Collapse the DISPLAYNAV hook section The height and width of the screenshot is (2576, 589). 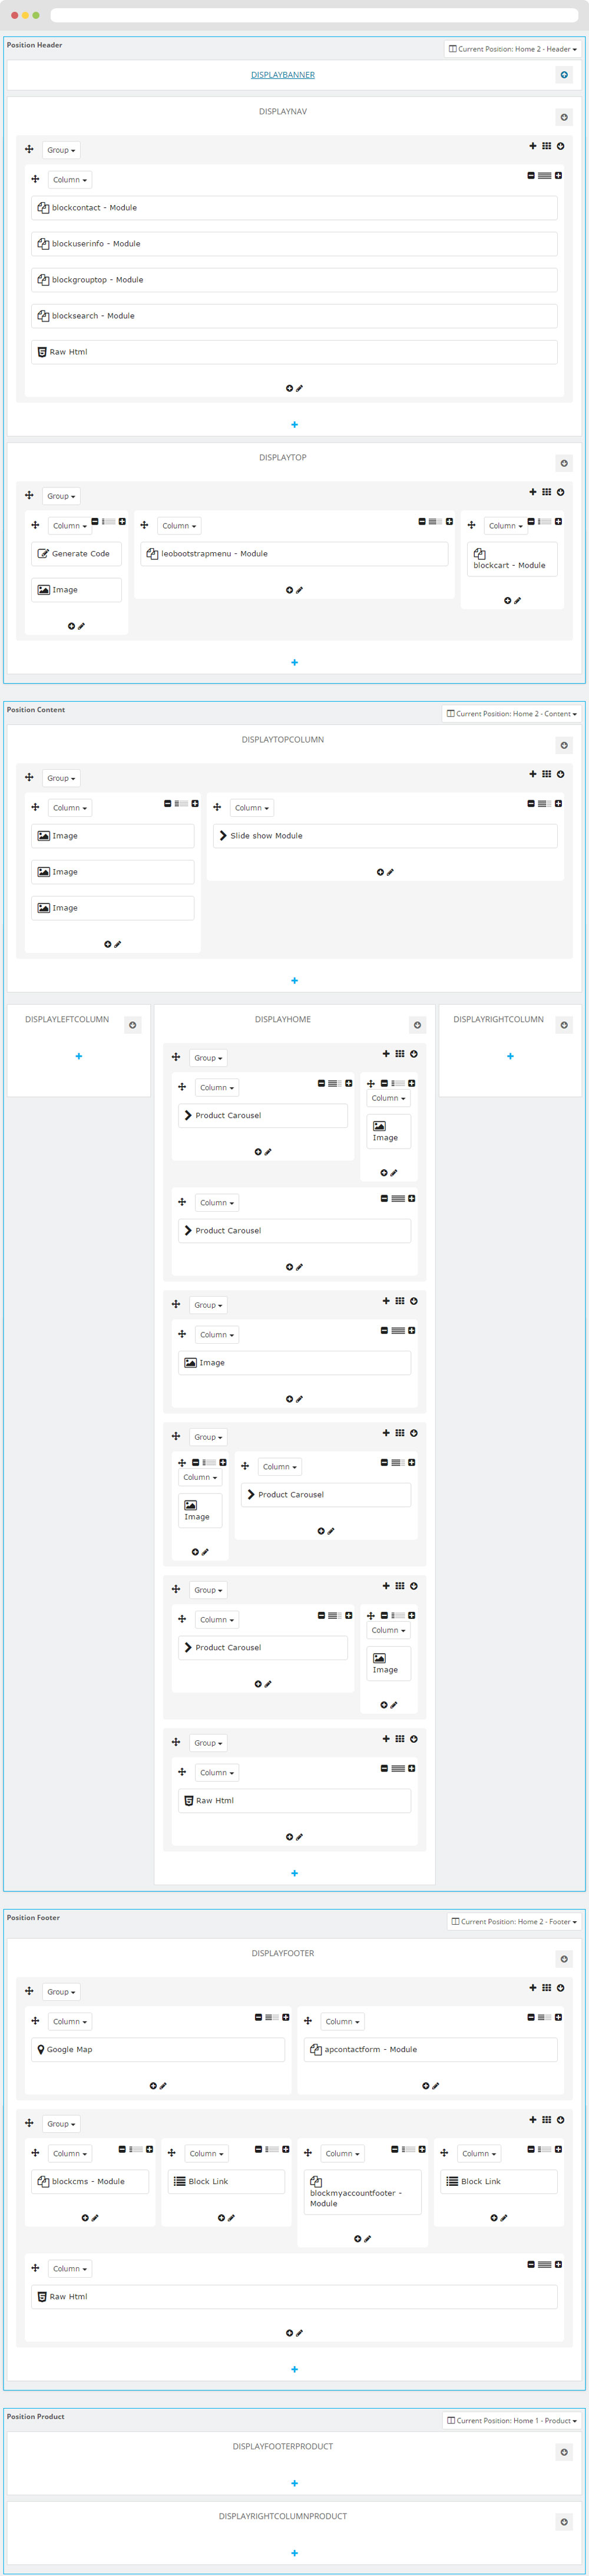tap(564, 117)
